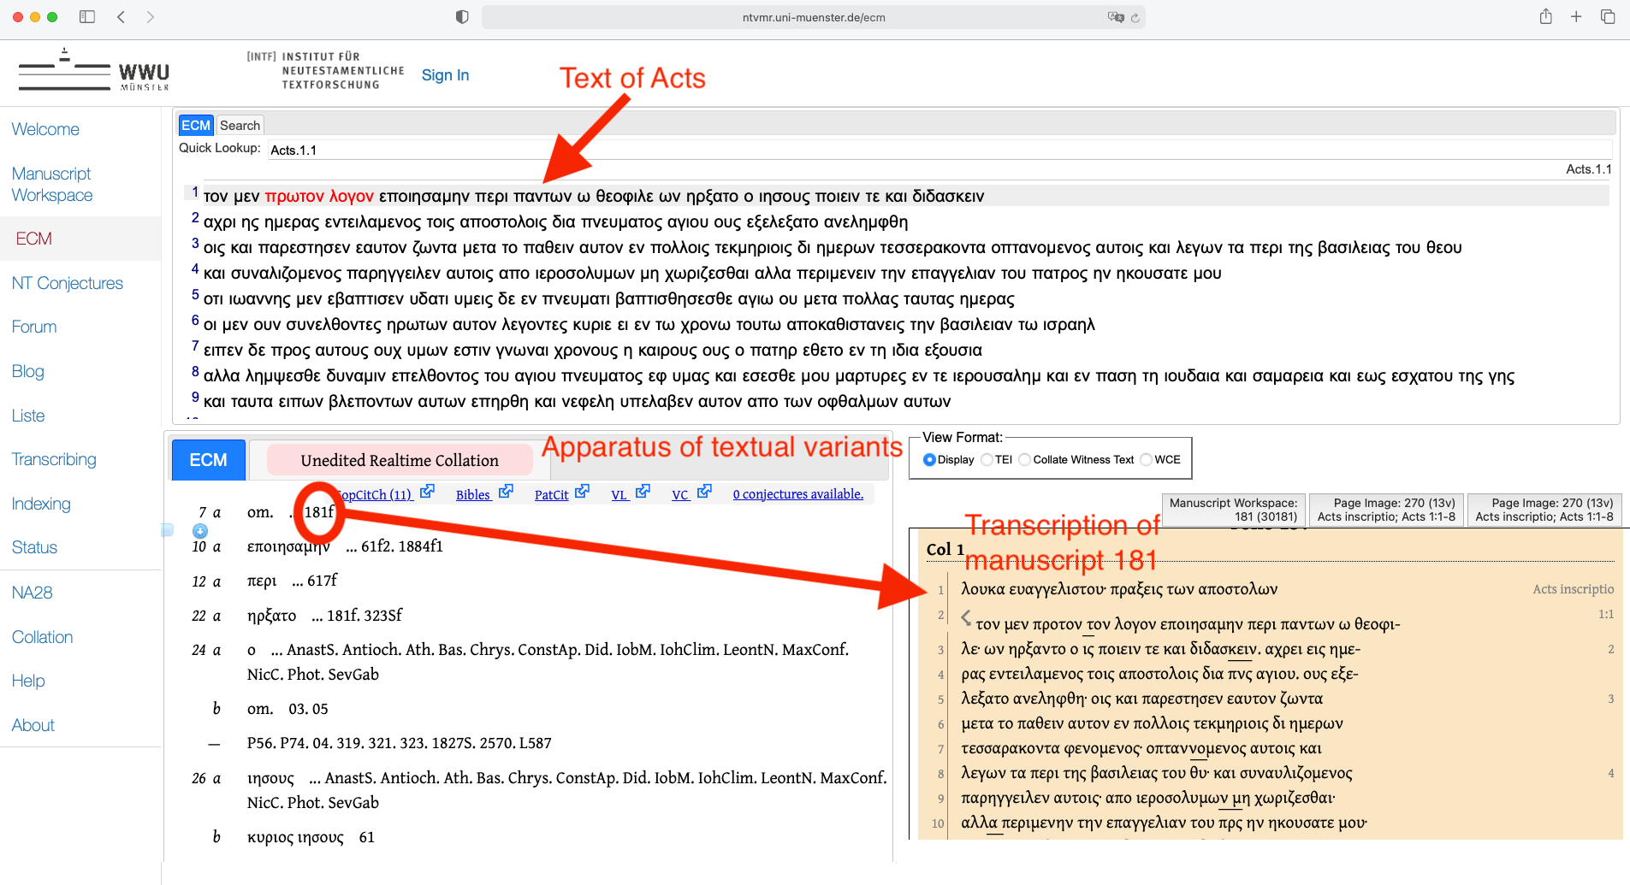Viewport: 1630px width, 885px height.
Task: Click Manuscript Workspace: 181 (30181) button
Action: point(1234,510)
